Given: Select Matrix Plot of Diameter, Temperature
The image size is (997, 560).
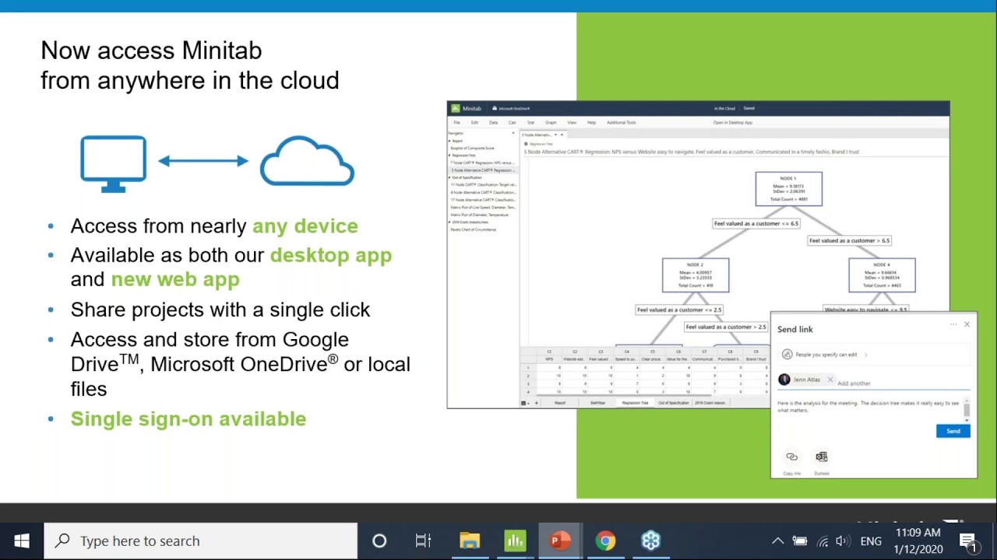Looking at the screenshot, I should (x=479, y=215).
